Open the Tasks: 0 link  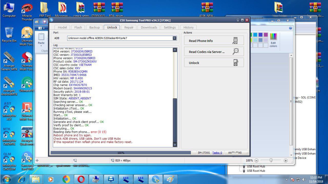click(x=217, y=153)
